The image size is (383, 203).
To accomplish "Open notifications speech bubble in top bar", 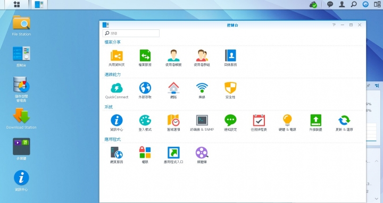I will click(x=330, y=4).
